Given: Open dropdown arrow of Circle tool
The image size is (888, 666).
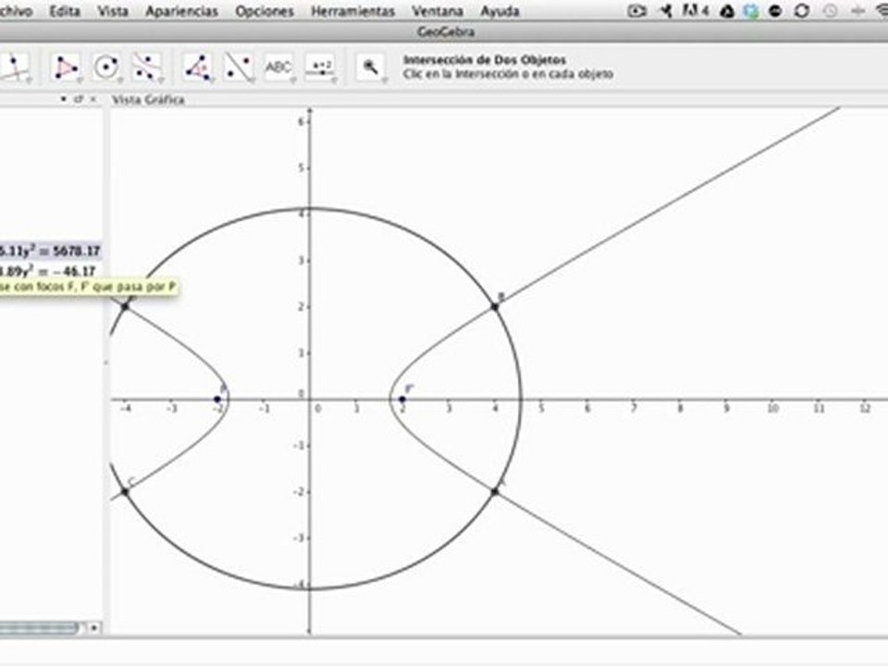Looking at the screenshot, I should tap(119, 80).
